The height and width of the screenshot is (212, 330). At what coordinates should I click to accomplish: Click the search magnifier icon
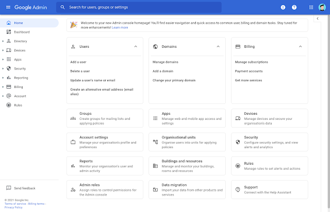tap(62, 7)
